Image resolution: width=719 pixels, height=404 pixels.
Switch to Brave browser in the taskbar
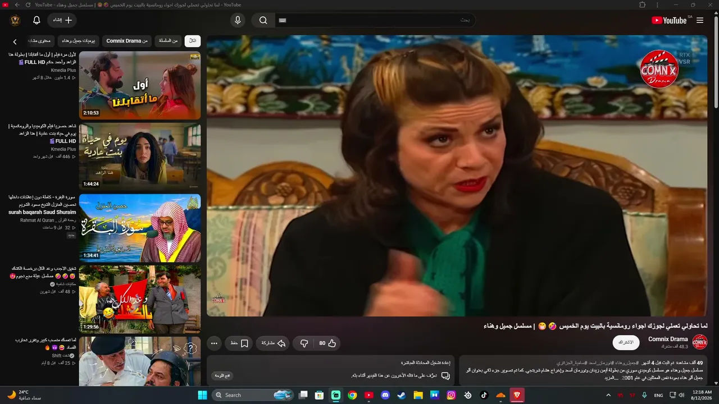coord(517,395)
